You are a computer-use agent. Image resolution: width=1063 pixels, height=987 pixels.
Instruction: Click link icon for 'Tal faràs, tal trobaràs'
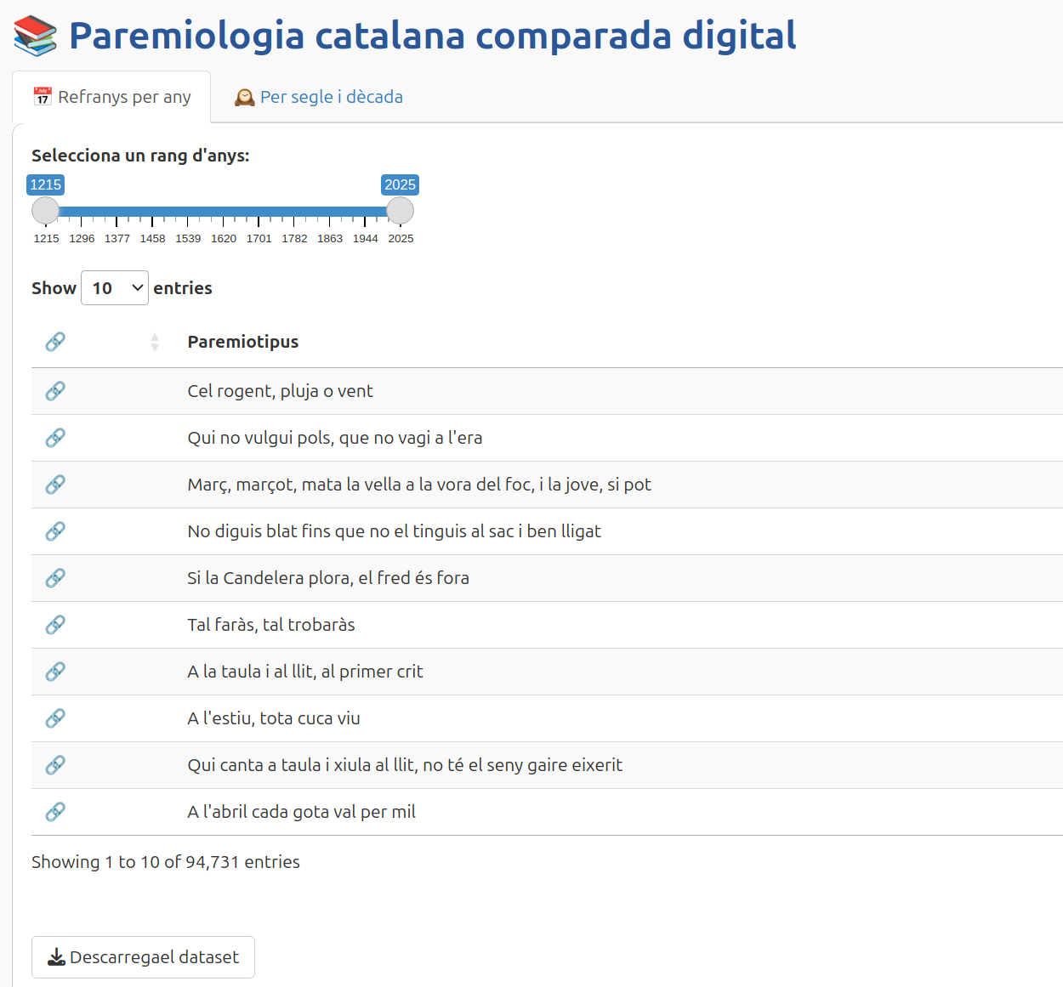(x=55, y=625)
